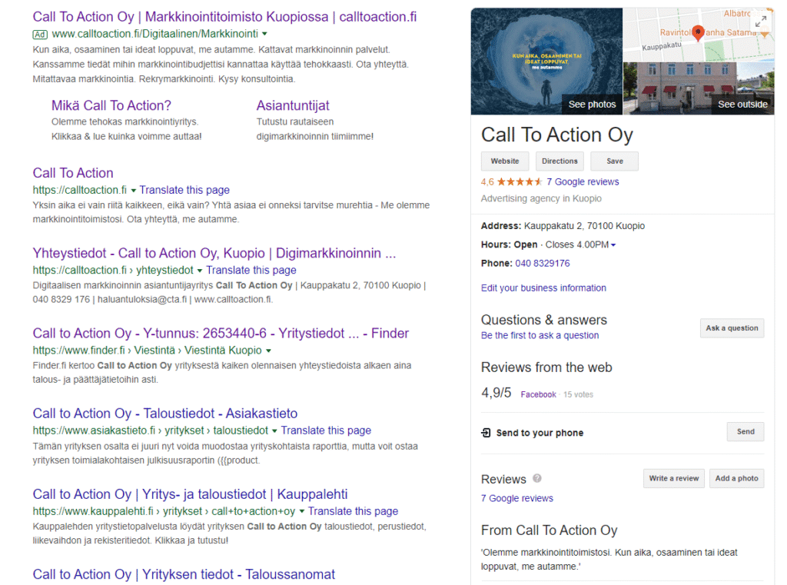
Task: Click the send-to-phone icon
Action: [x=486, y=432]
